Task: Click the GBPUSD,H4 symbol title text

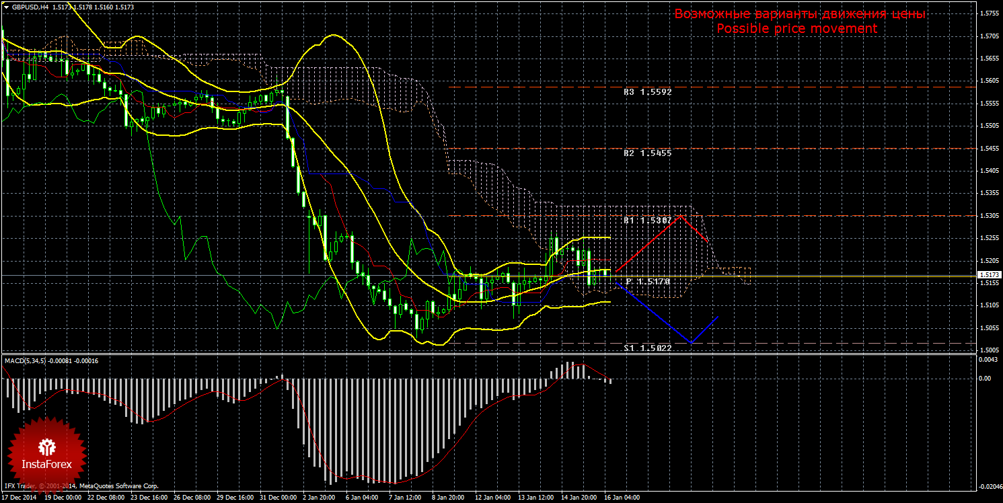Action: 30,6
